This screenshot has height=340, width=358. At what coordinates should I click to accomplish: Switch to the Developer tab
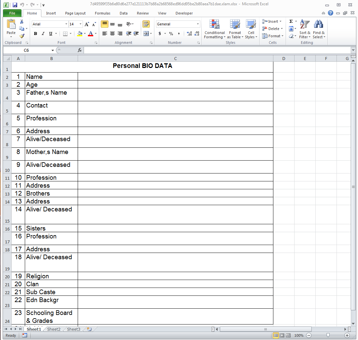pyautogui.click(x=184, y=13)
